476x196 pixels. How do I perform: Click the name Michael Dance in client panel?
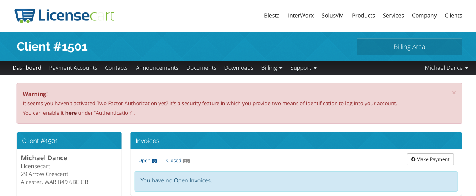(x=44, y=158)
